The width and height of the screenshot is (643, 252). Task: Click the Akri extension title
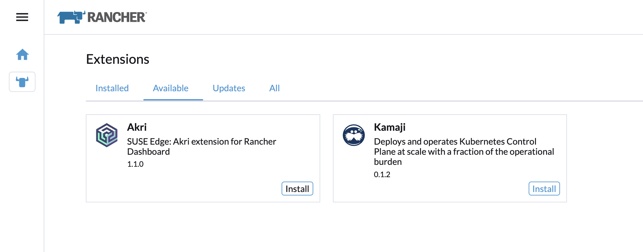137,127
